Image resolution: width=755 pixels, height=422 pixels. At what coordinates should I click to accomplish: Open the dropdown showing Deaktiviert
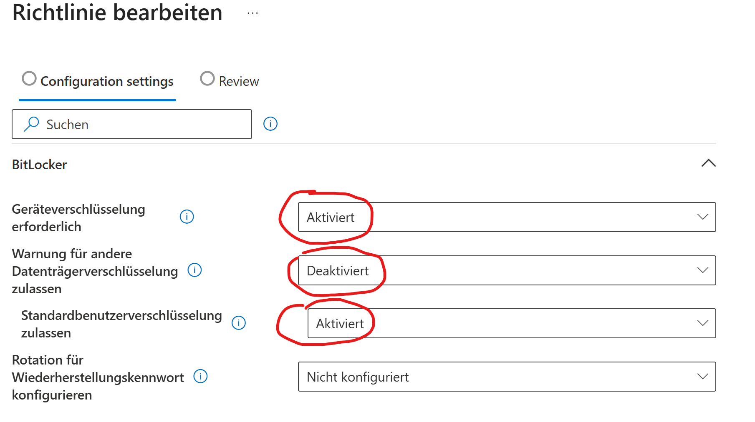(x=507, y=270)
